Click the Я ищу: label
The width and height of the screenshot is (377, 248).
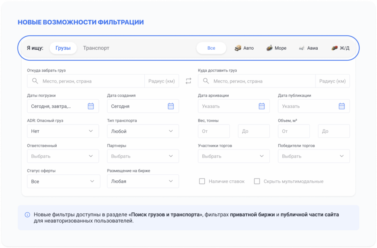pyautogui.click(x=35, y=48)
